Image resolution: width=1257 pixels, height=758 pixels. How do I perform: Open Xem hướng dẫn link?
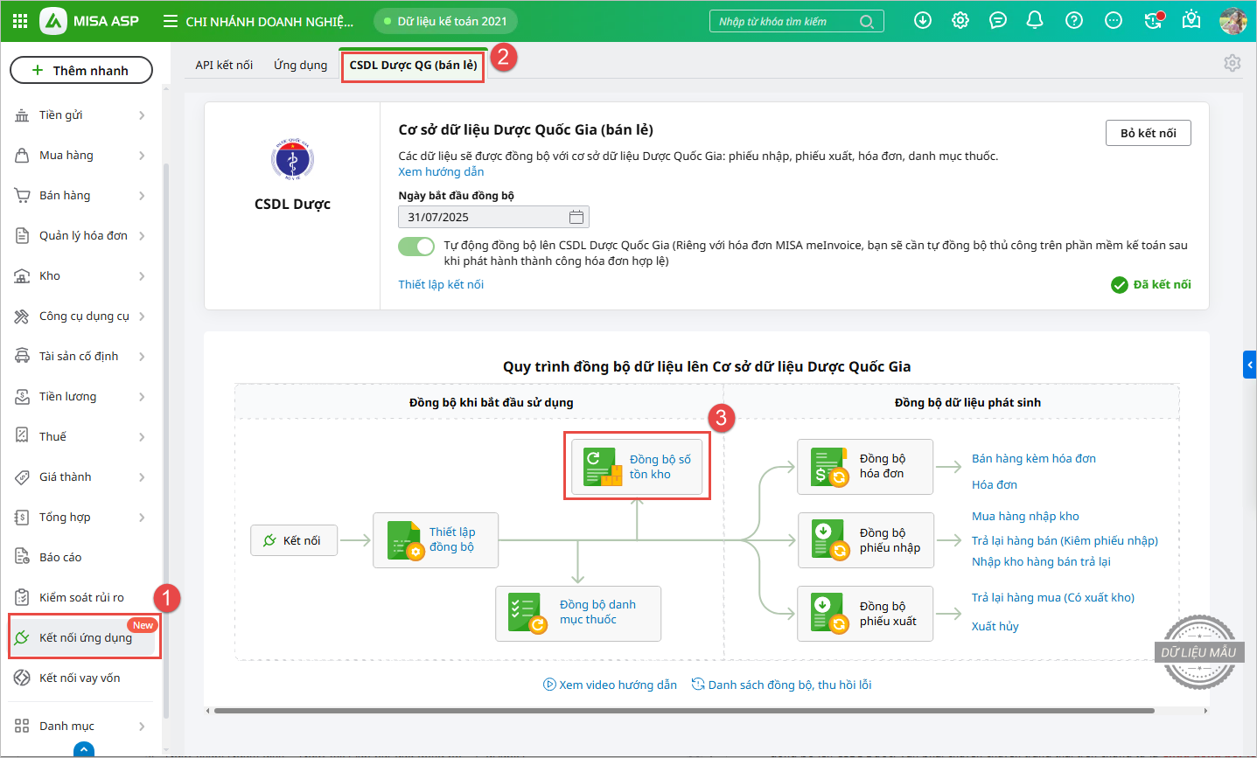click(441, 171)
